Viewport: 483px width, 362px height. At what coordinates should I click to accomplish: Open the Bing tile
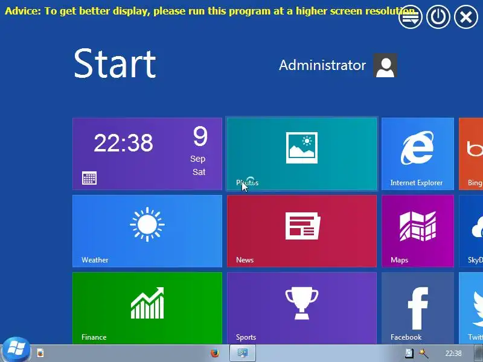471,154
